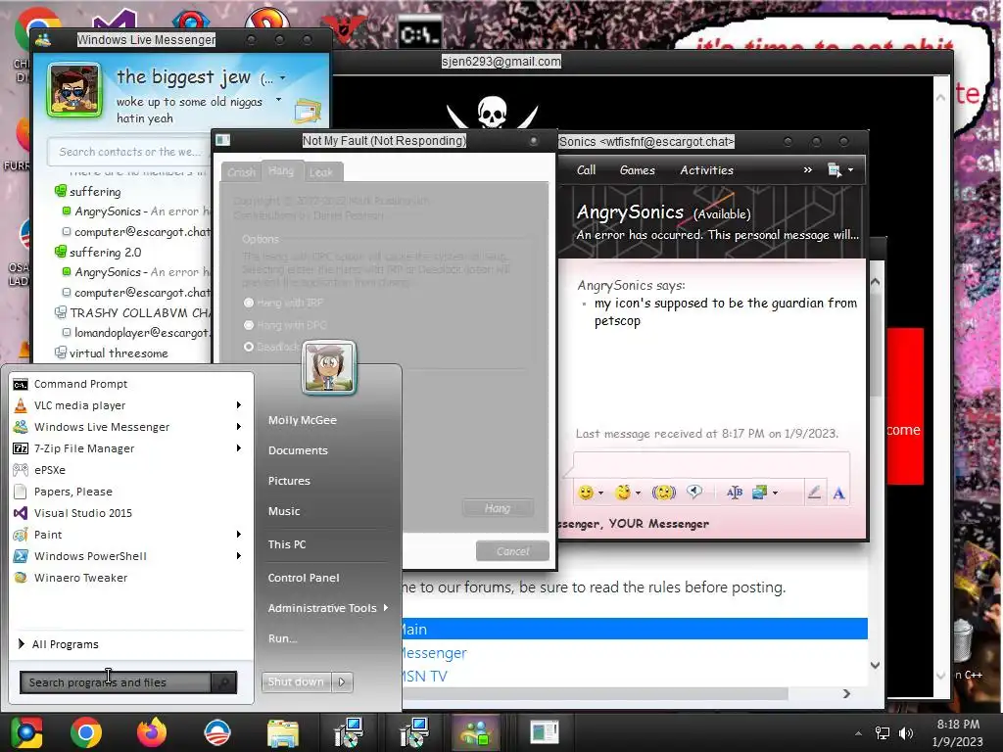Show hidden chat toolbar items chevron
1003x752 pixels.
(x=808, y=169)
